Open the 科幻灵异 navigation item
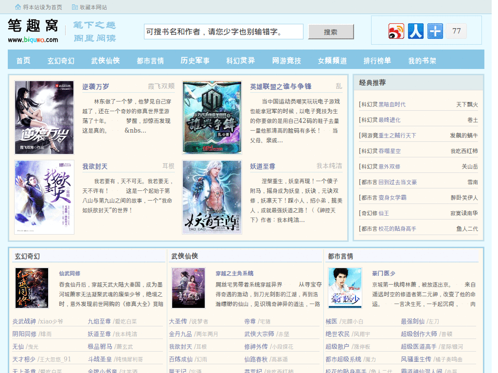The height and width of the screenshot is (373, 498). point(240,61)
